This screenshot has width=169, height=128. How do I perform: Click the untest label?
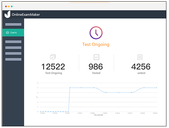point(141,73)
